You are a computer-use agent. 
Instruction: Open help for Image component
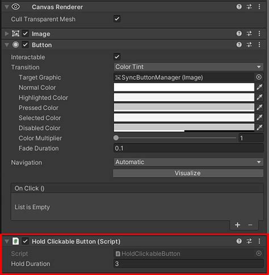coord(239,34)
